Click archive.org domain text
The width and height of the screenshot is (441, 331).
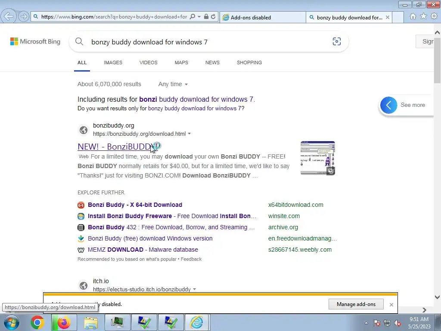coord(283,227)
